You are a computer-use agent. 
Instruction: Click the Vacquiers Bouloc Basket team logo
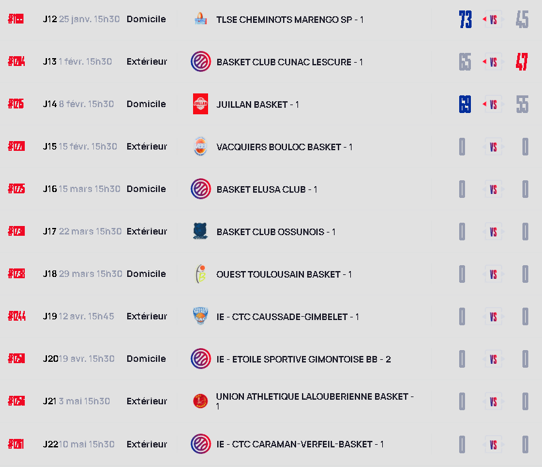(x=200, y=147)
